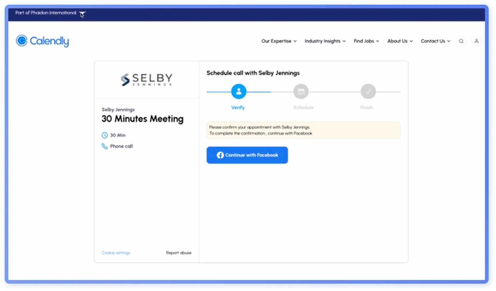Click the Schedule step calendar icon
Image resolution: width=496 pixels, height=291 pixels.
[x=301, y=91]
